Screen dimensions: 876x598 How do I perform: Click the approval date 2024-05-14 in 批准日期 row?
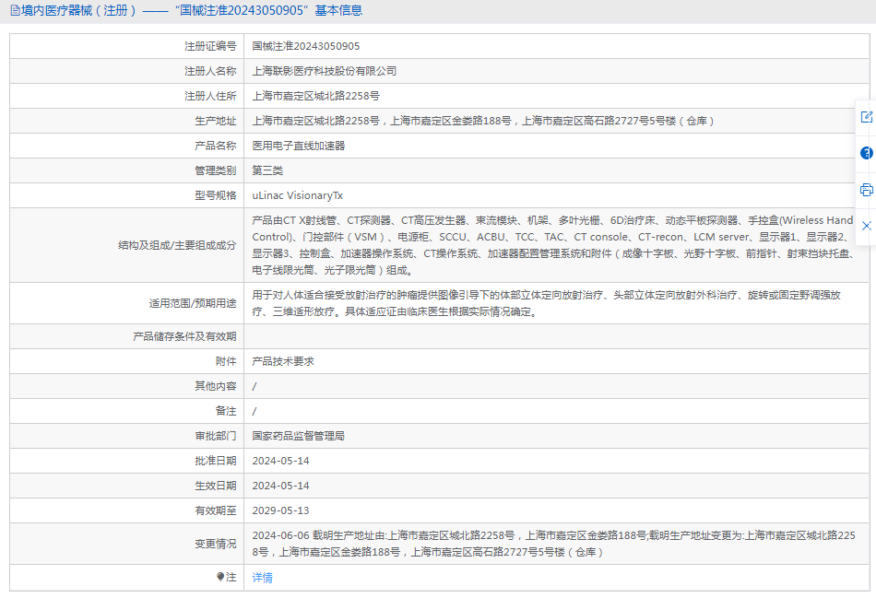280,461
